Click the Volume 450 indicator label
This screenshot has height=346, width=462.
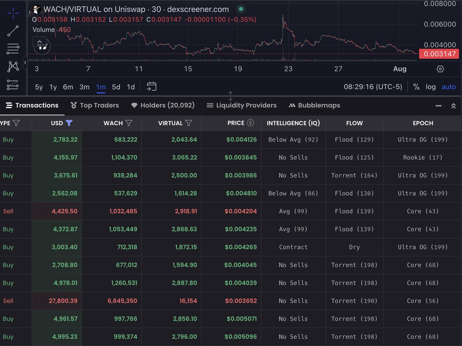(x=52, y=30)
